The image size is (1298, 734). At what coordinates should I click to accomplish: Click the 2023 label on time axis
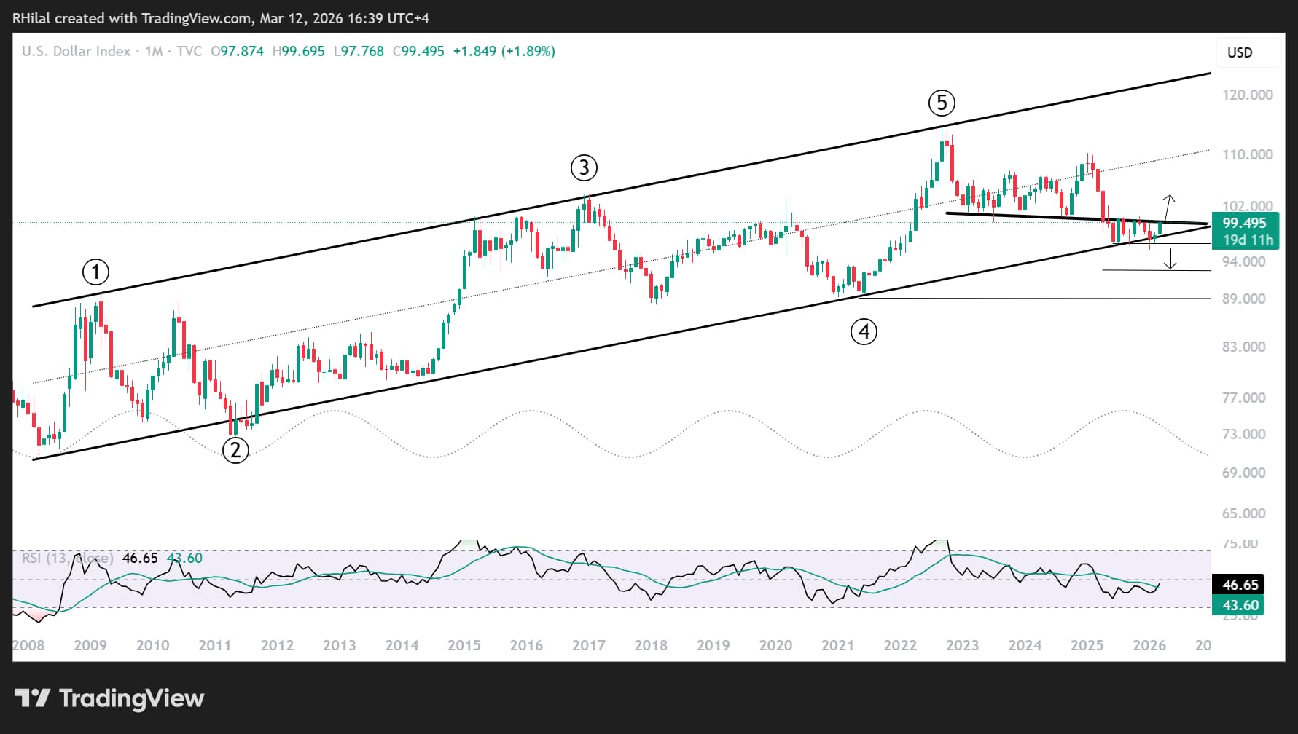click(962, 645)
